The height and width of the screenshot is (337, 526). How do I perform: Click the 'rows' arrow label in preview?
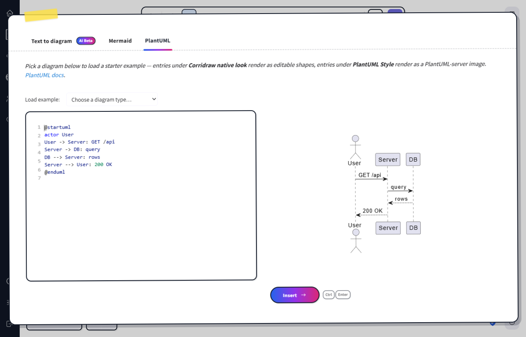click(x=401, y=199)
